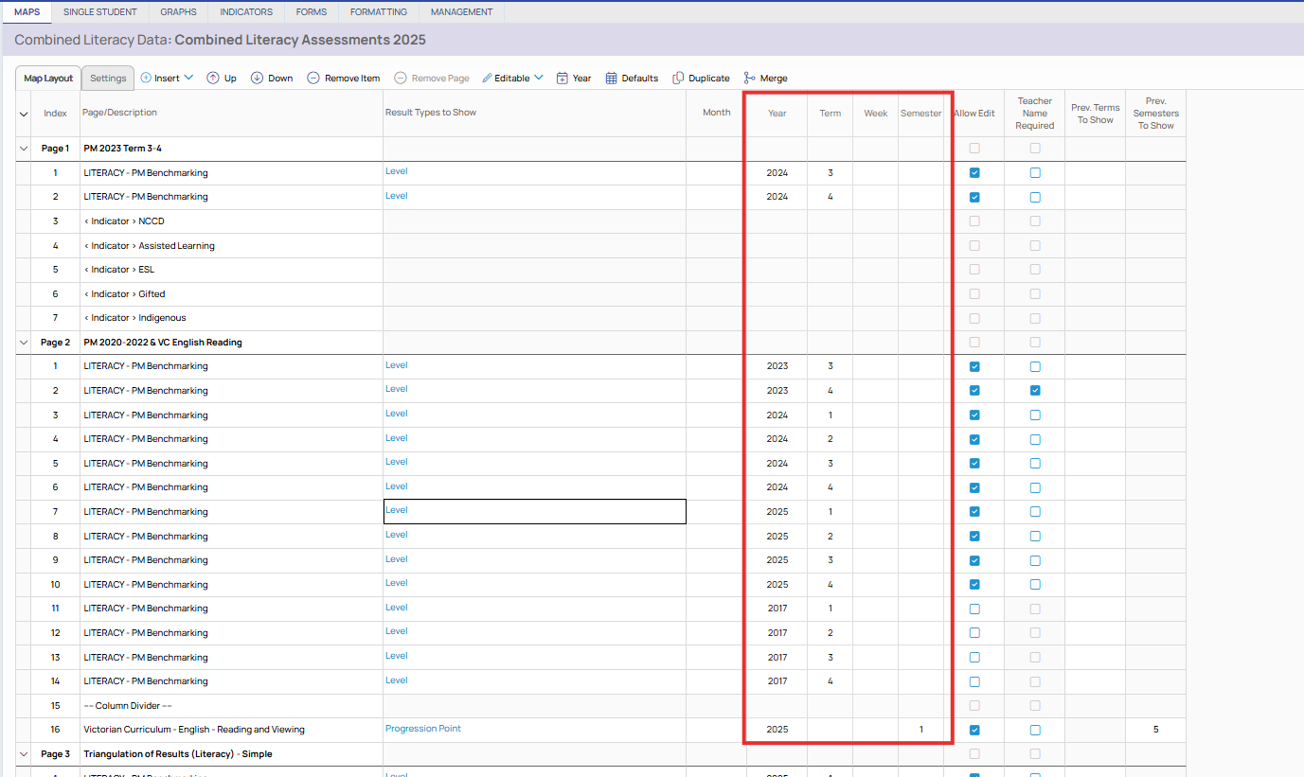1304x777 pixels.
Task: Go to the GRAPHS tab
Action: point(179,12)
